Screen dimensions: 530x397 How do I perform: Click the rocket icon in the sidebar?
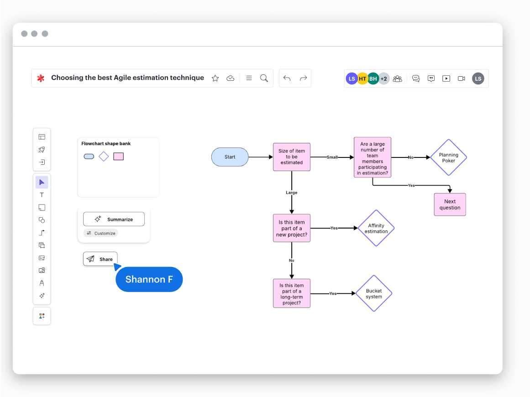click(x=42, y=150)
